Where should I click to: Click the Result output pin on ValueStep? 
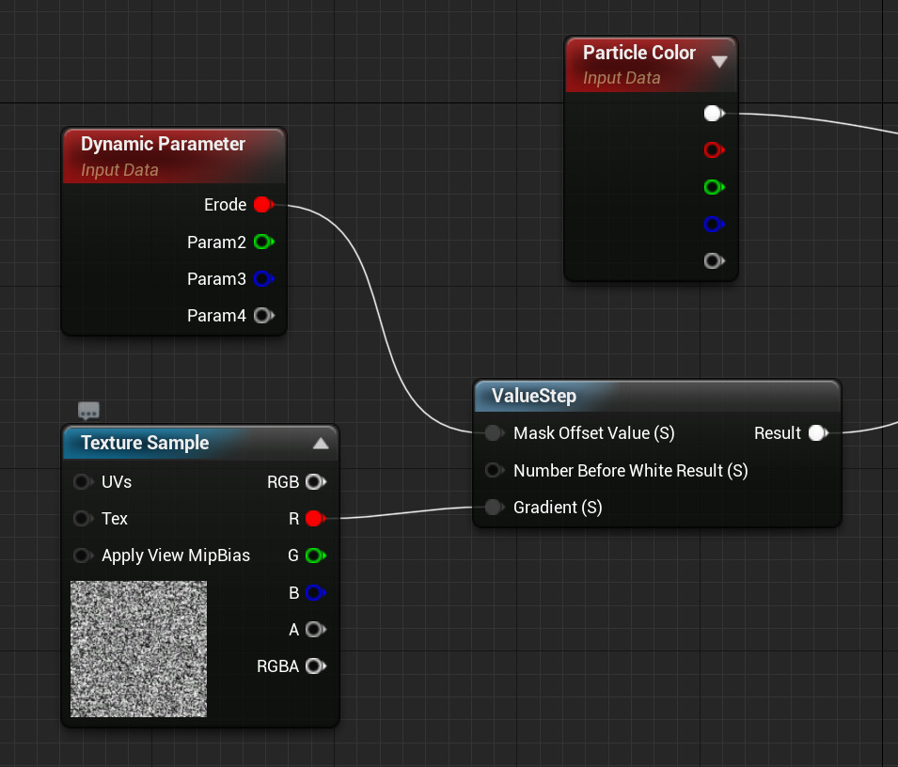pos(816,433)
